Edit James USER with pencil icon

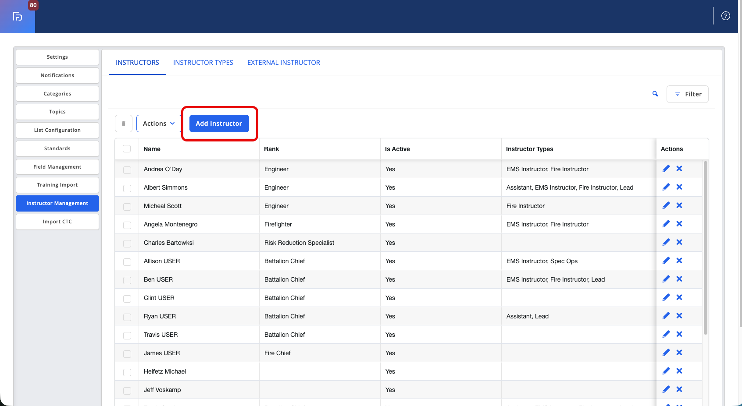pos(666,353)
